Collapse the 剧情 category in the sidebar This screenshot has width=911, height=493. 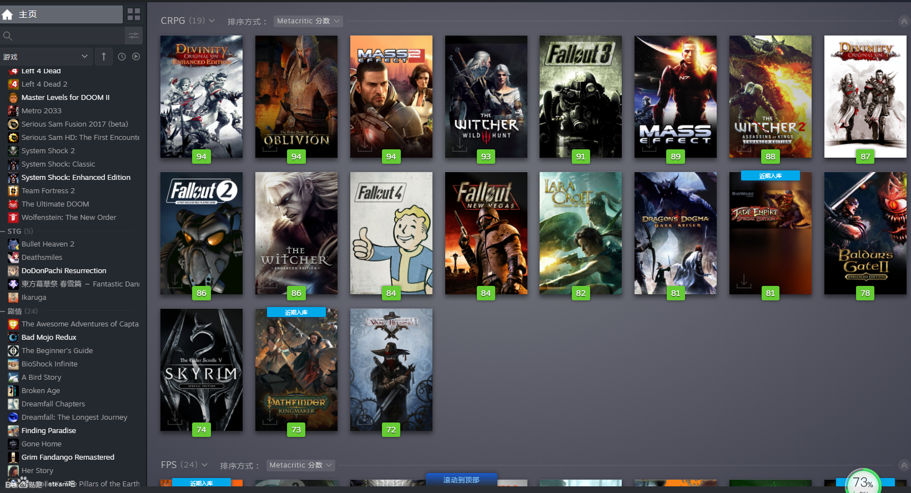pos(3,311)
